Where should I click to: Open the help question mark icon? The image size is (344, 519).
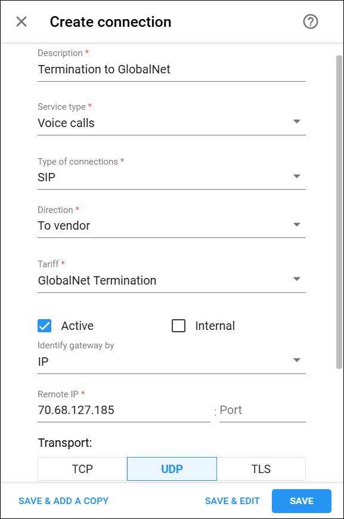coord(310,22)
